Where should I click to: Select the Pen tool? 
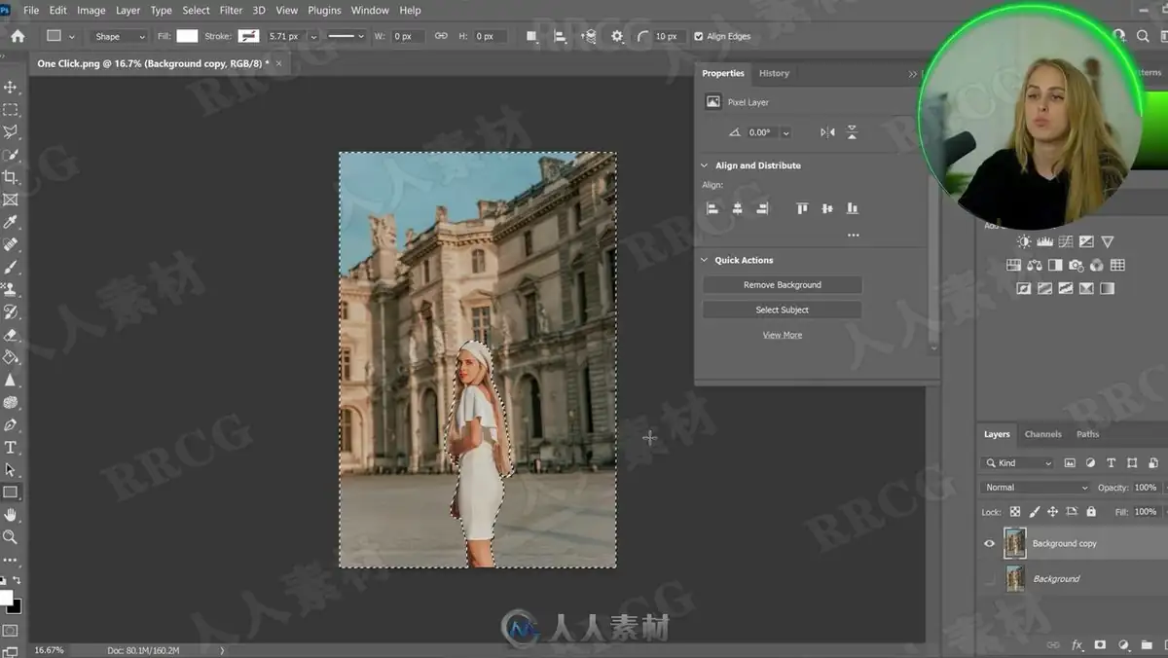(x=11, y=424)
